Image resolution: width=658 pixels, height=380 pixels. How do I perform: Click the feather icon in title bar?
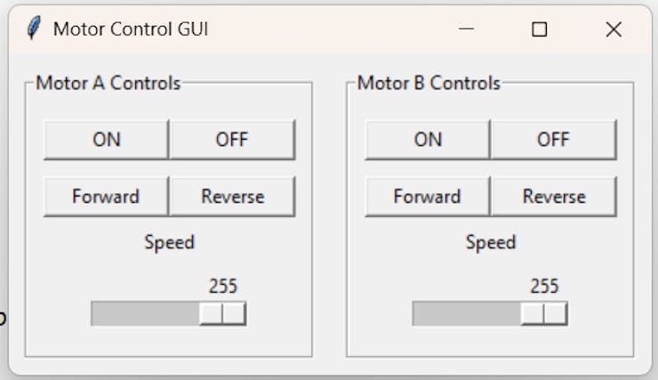[34, 28]
